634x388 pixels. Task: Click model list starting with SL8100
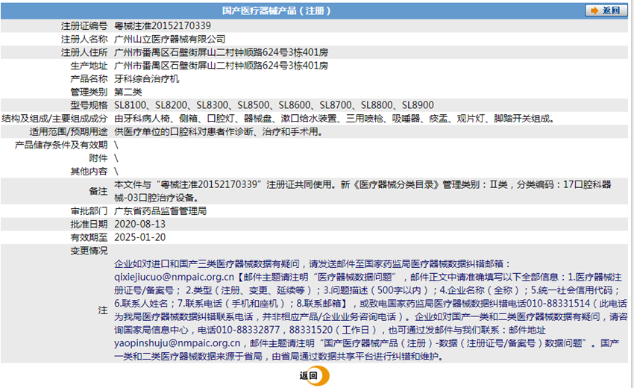click(x=274, y=105)
